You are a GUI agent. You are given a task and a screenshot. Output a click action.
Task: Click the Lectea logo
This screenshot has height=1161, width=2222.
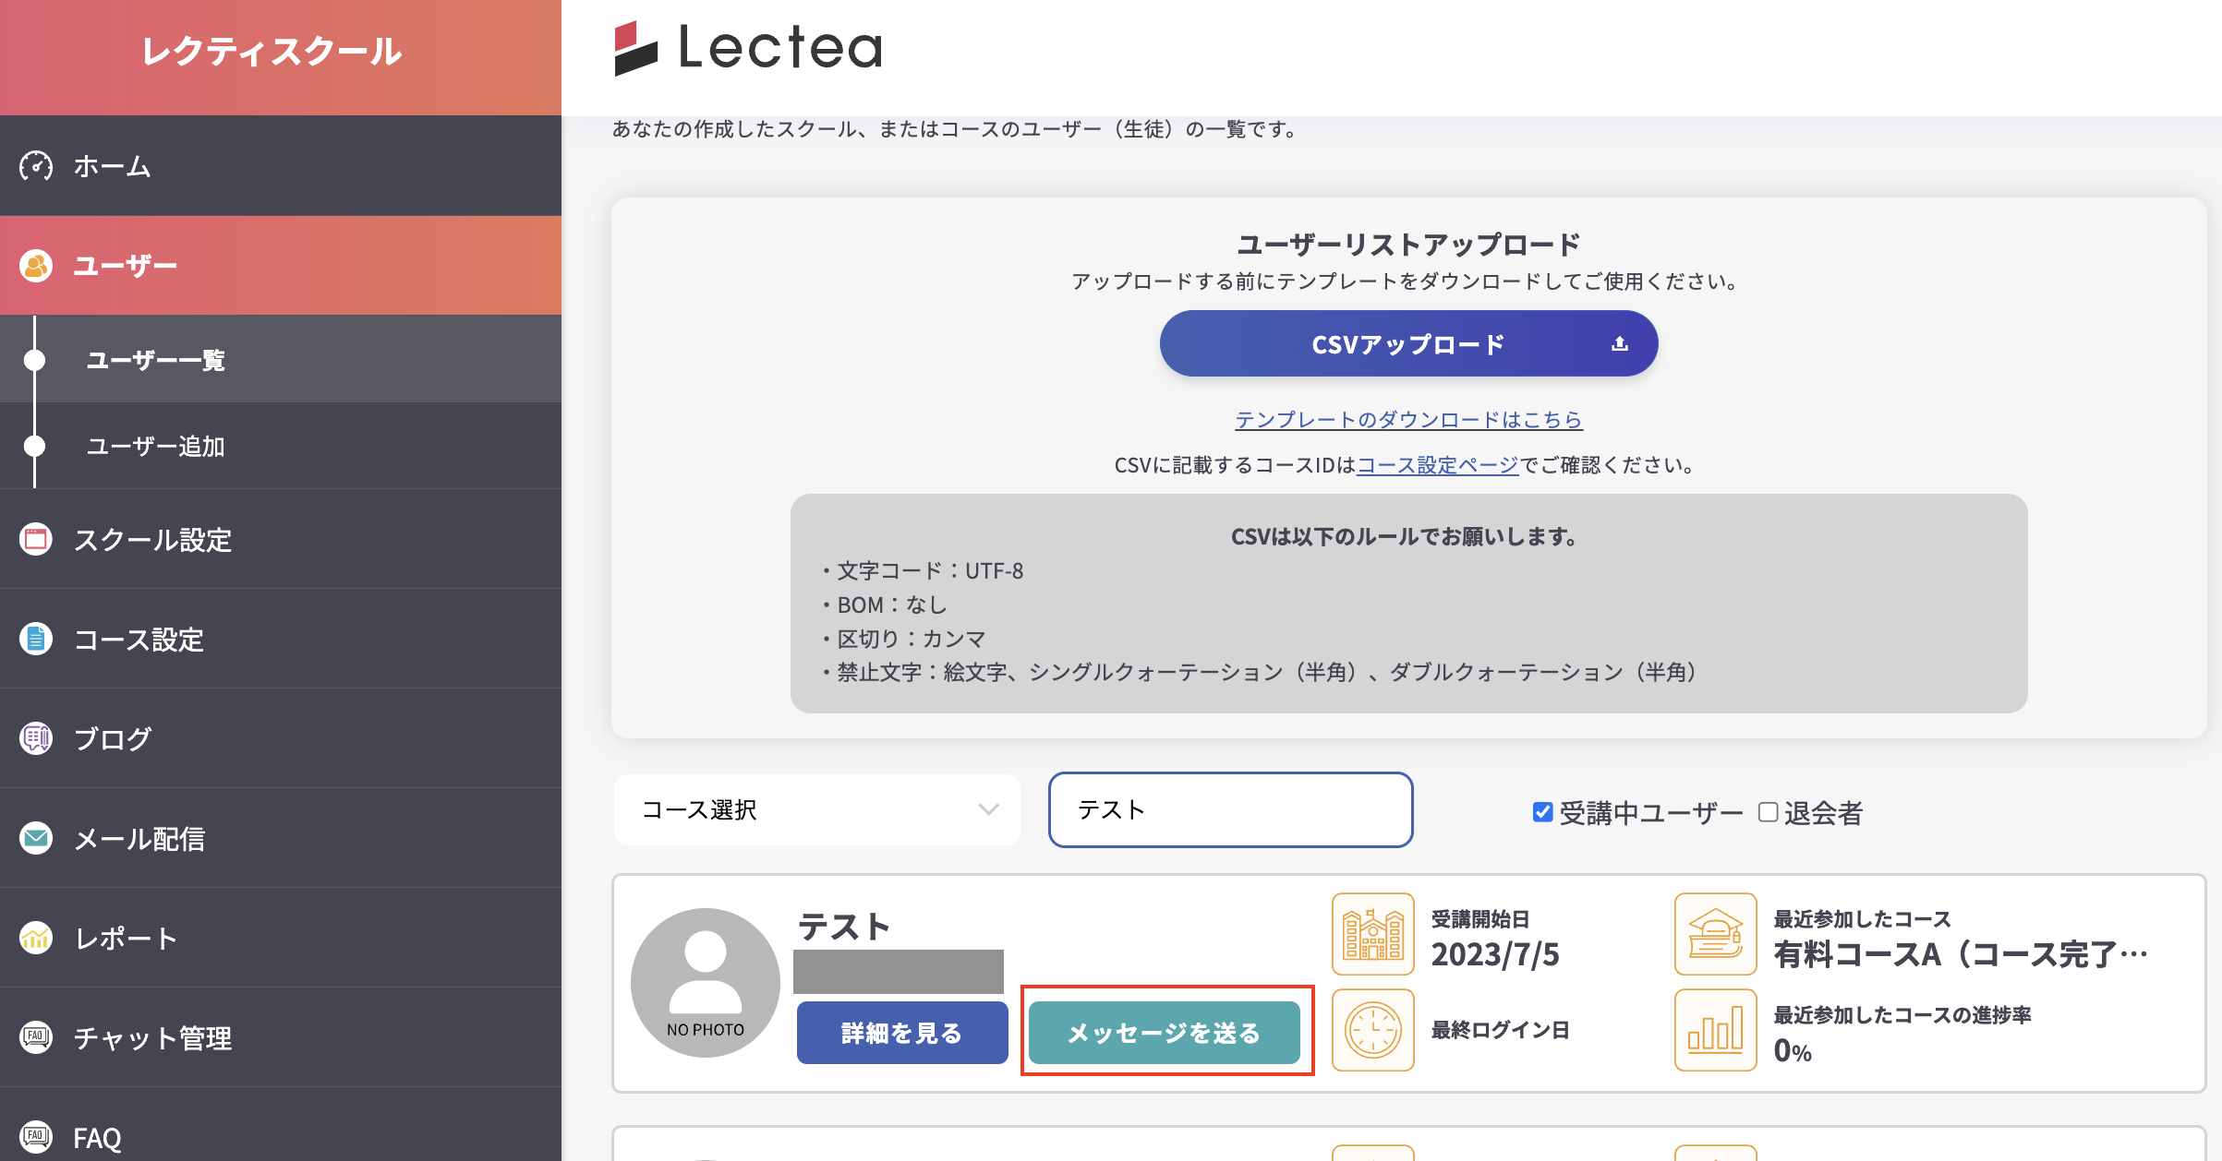click(748, 48)
